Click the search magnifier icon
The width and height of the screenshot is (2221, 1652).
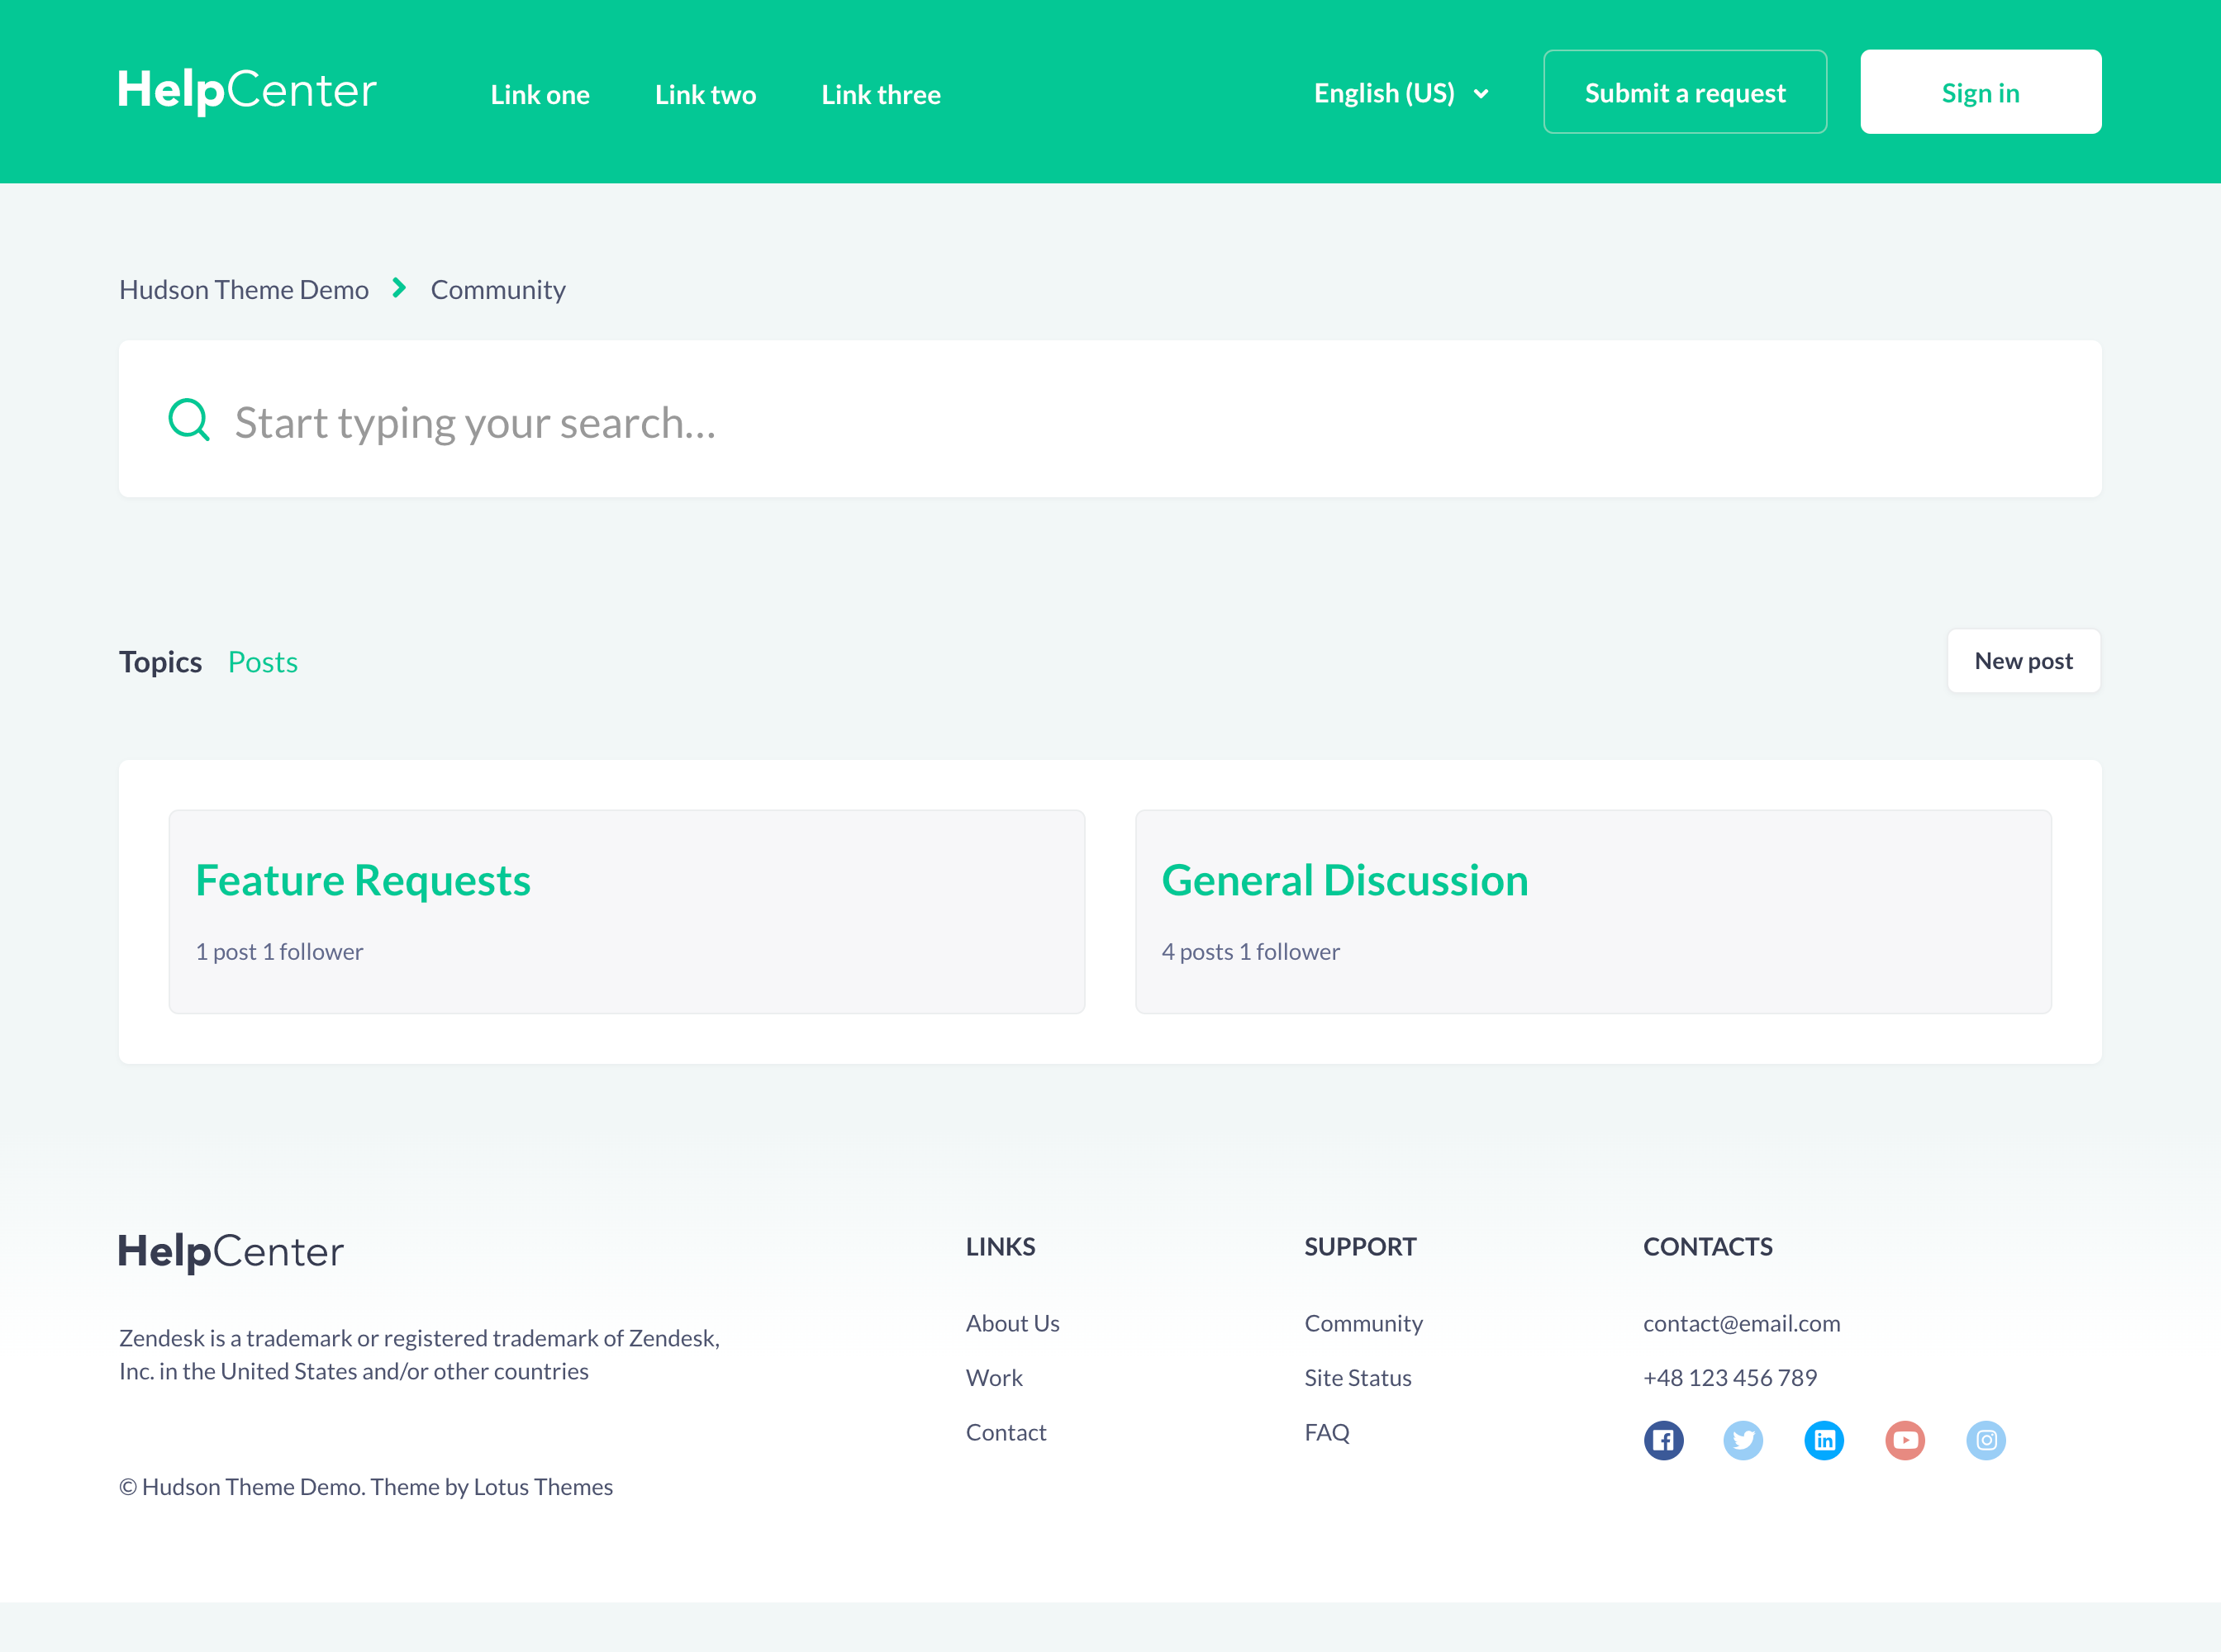189,420
